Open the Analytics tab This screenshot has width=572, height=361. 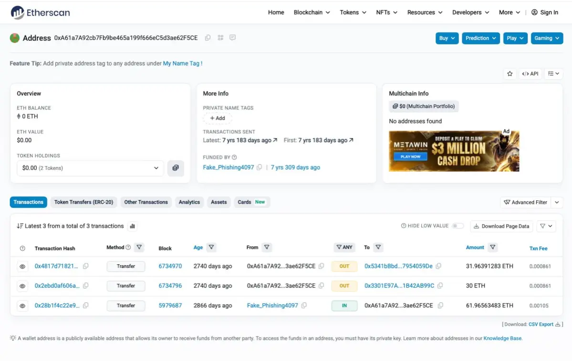point(189,202)
